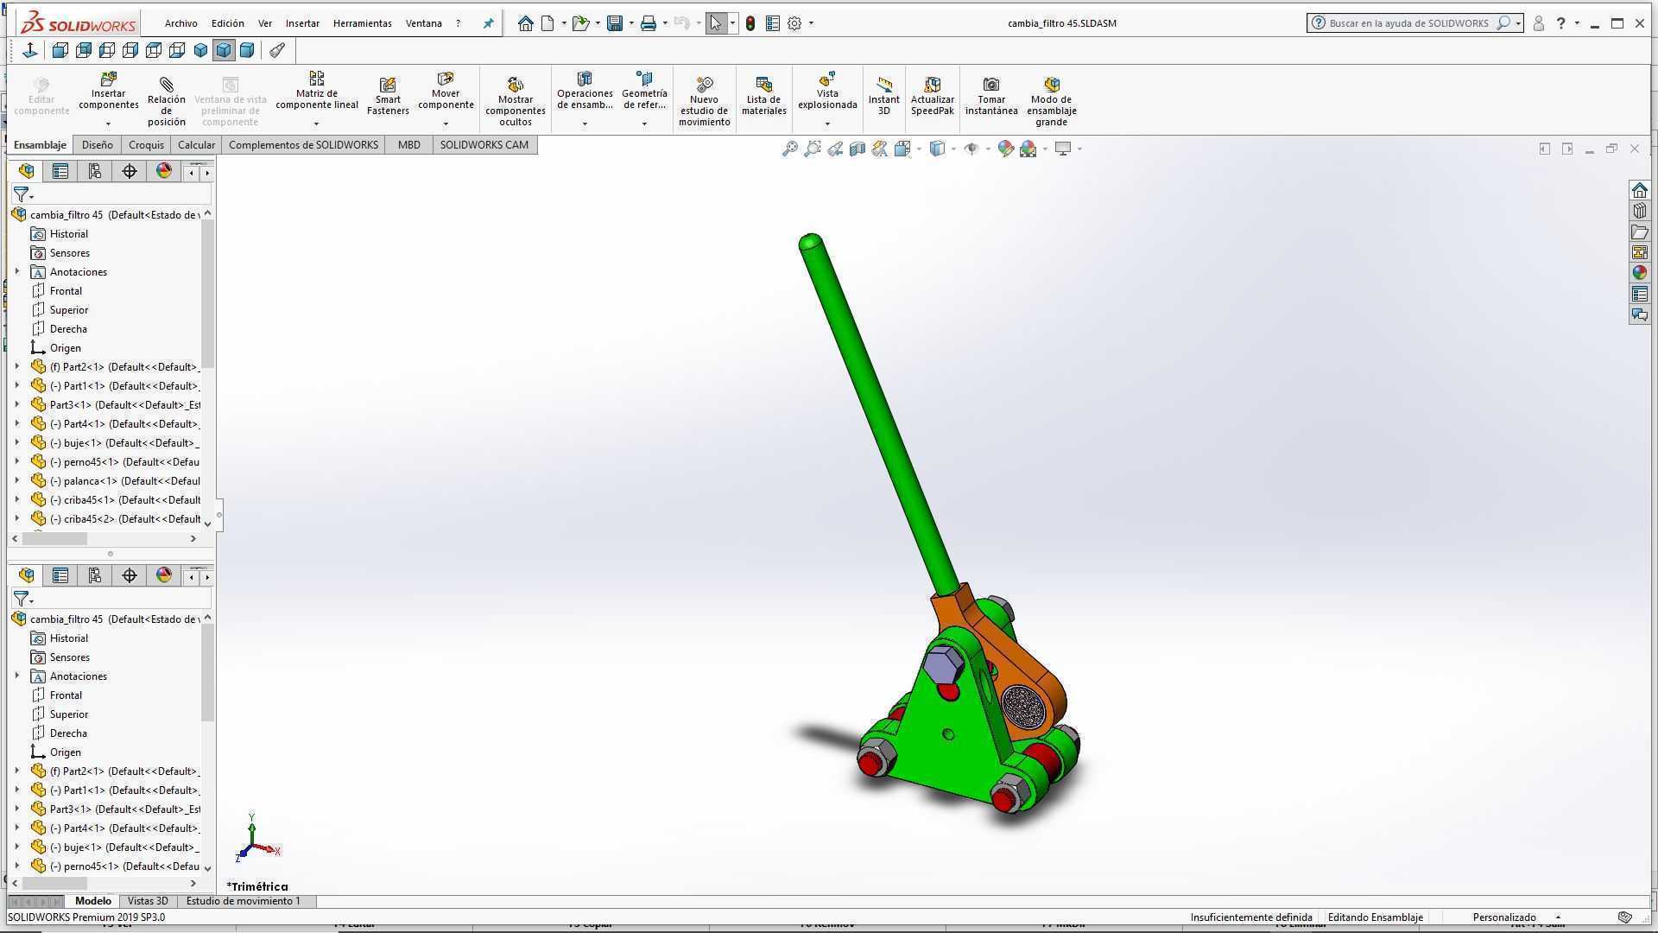1658x933 pixels.
Task: Click Actualizar SpeedPak
Action: click(933, 96)
